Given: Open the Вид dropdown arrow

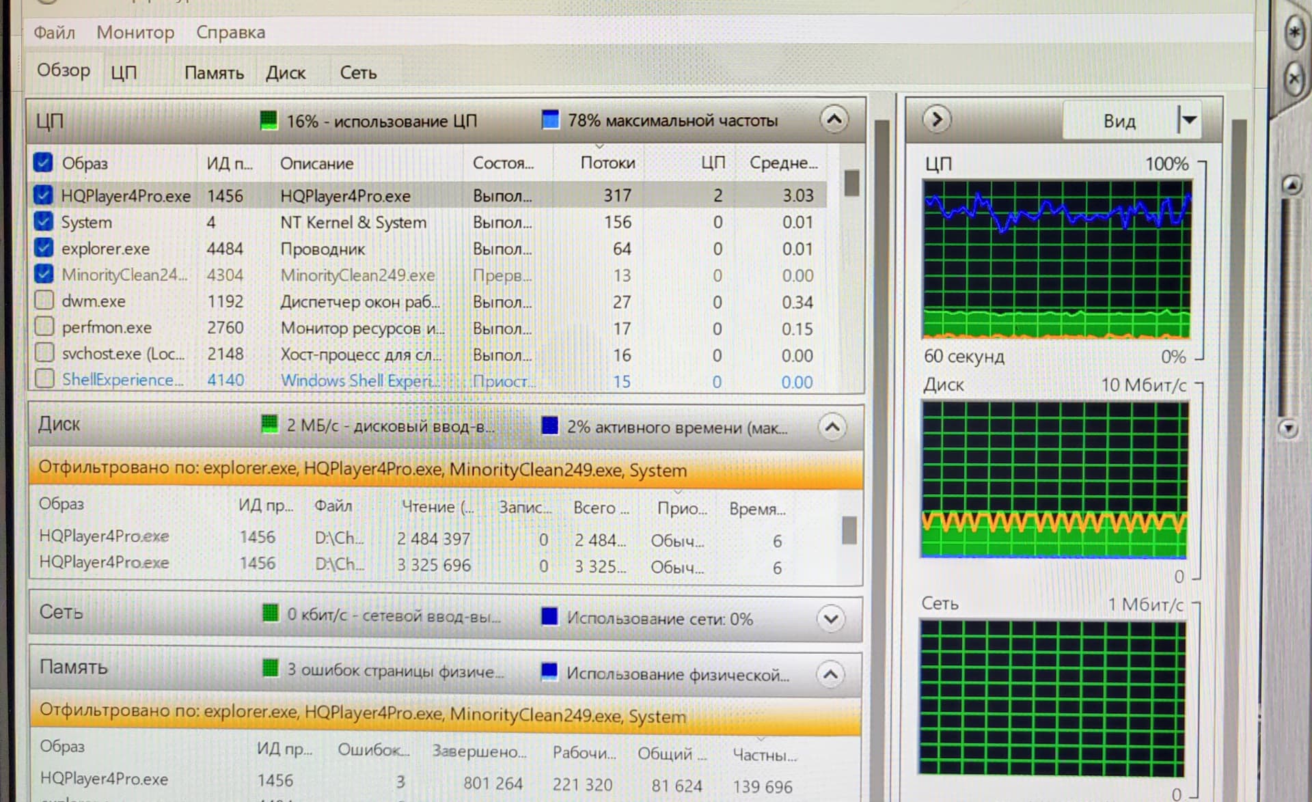Looking at the screenshot, I should [1188, 120].
